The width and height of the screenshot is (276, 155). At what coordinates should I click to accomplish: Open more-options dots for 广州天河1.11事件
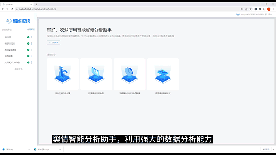click(x=31, y=62)
